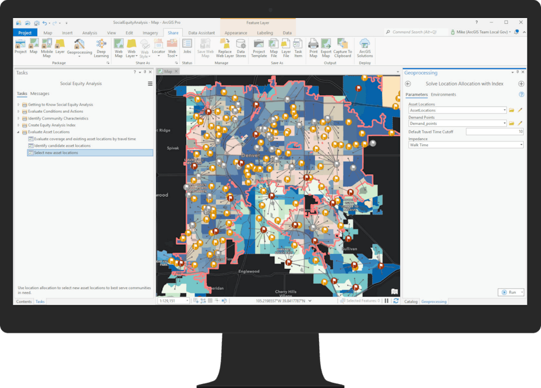Open the Tasks pane hamburger menu
Image resolution: width=541 pixels, height=388 pixels.
pyautogui.click(x=150, y=84)
